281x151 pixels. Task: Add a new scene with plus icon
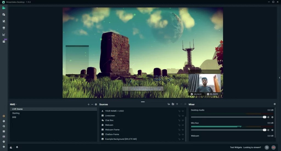pyautogui.click(x=89, y=104)
